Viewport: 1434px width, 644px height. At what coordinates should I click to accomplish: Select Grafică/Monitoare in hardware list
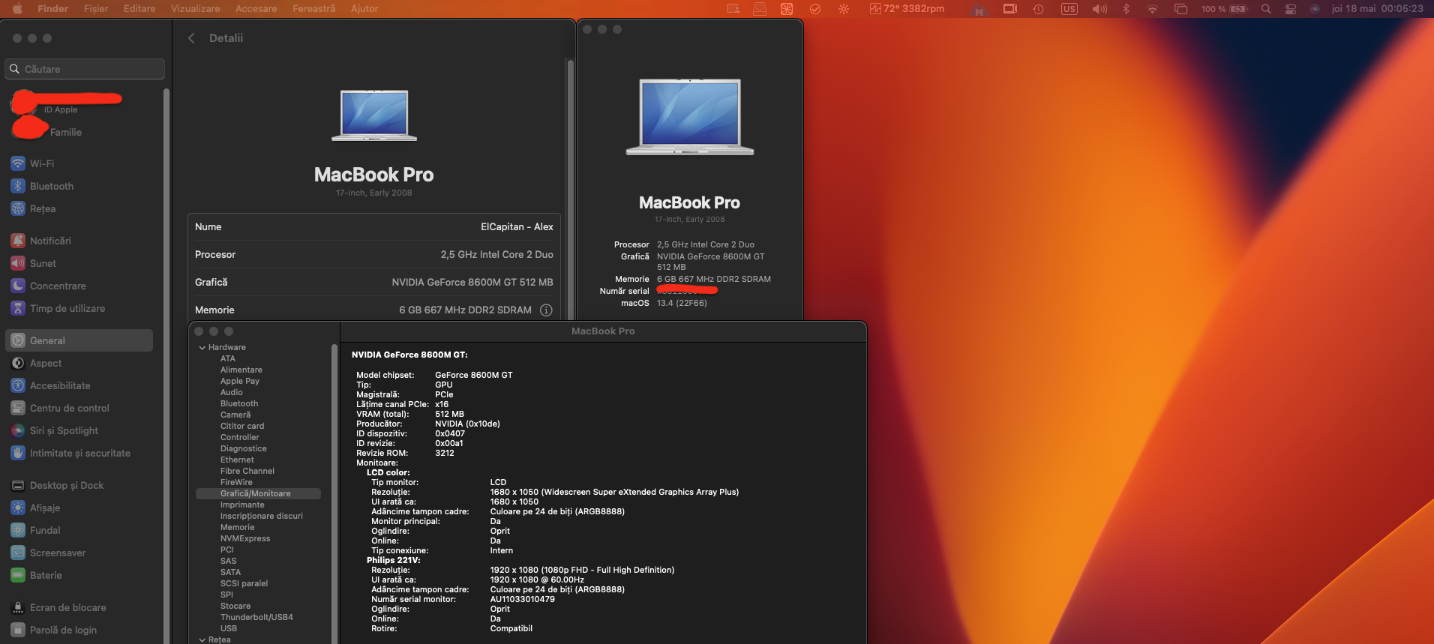click(258, 493)
